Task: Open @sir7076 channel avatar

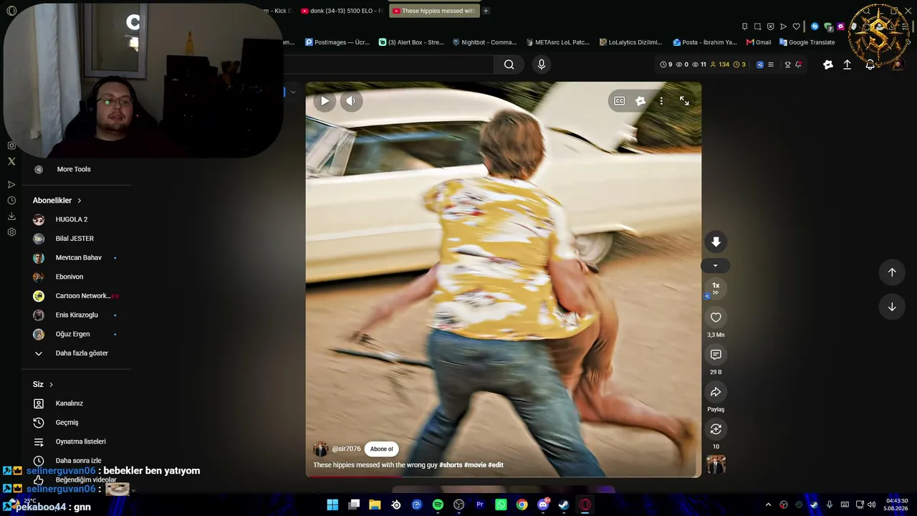Action: 321,449
